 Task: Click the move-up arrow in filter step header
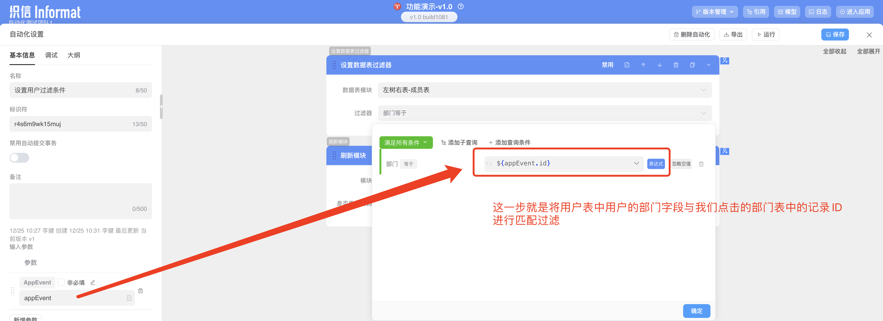click(x=643, y=65)
